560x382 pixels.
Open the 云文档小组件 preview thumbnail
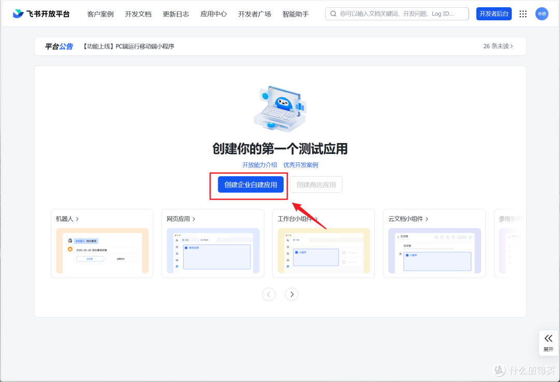pos(435,251)
